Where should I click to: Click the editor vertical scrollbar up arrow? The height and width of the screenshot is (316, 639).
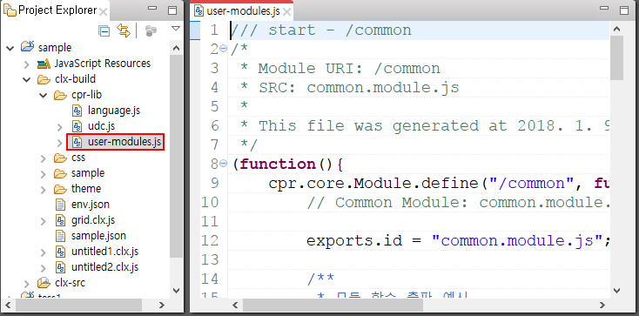point(616,30)
